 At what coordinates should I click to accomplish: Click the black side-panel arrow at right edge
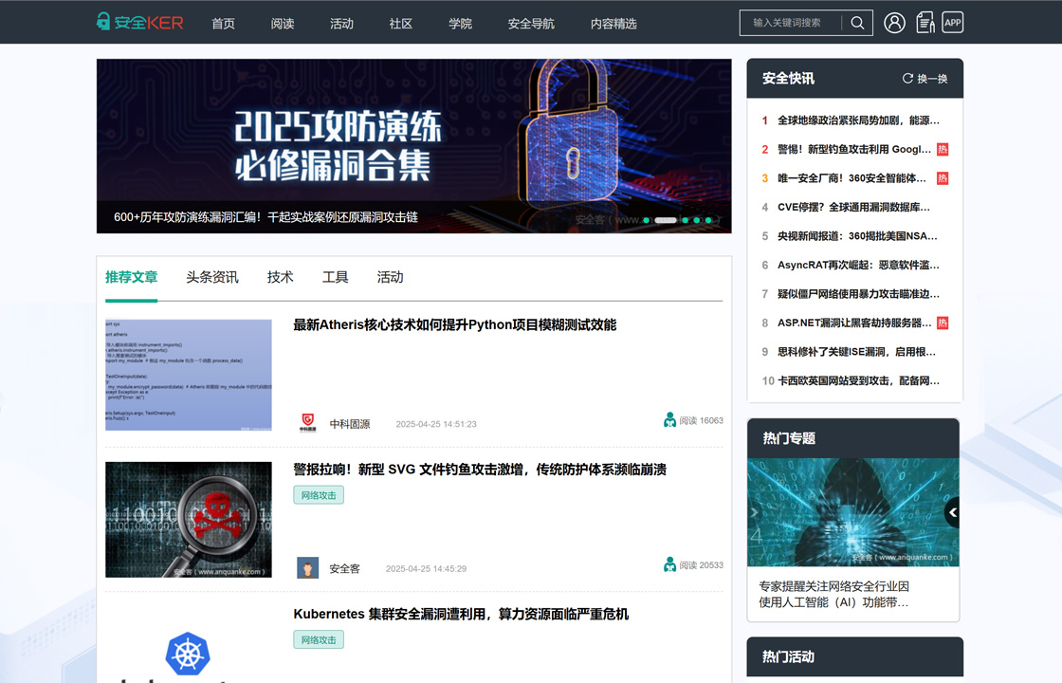point(952,513)
